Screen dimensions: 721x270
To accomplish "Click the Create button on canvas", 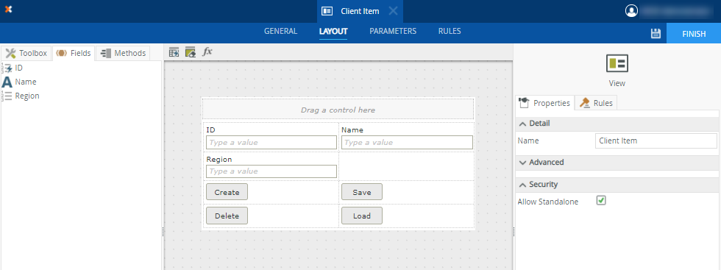I will click(x=227, y=192).
